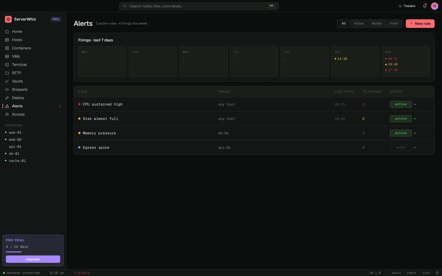Open the Alerts sidebar item
The image size is (442, 276).
(33, 106)
